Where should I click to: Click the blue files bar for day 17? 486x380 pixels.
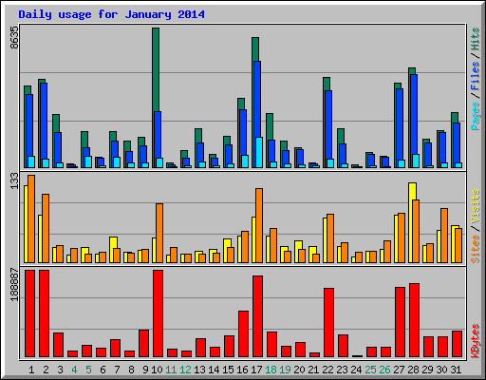(x=257, y=99)
